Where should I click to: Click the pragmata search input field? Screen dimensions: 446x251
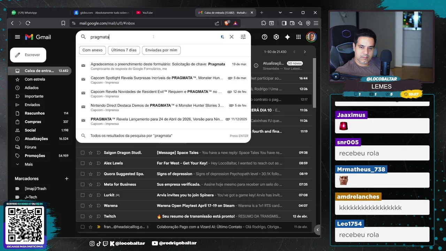(x=153, y=37)
